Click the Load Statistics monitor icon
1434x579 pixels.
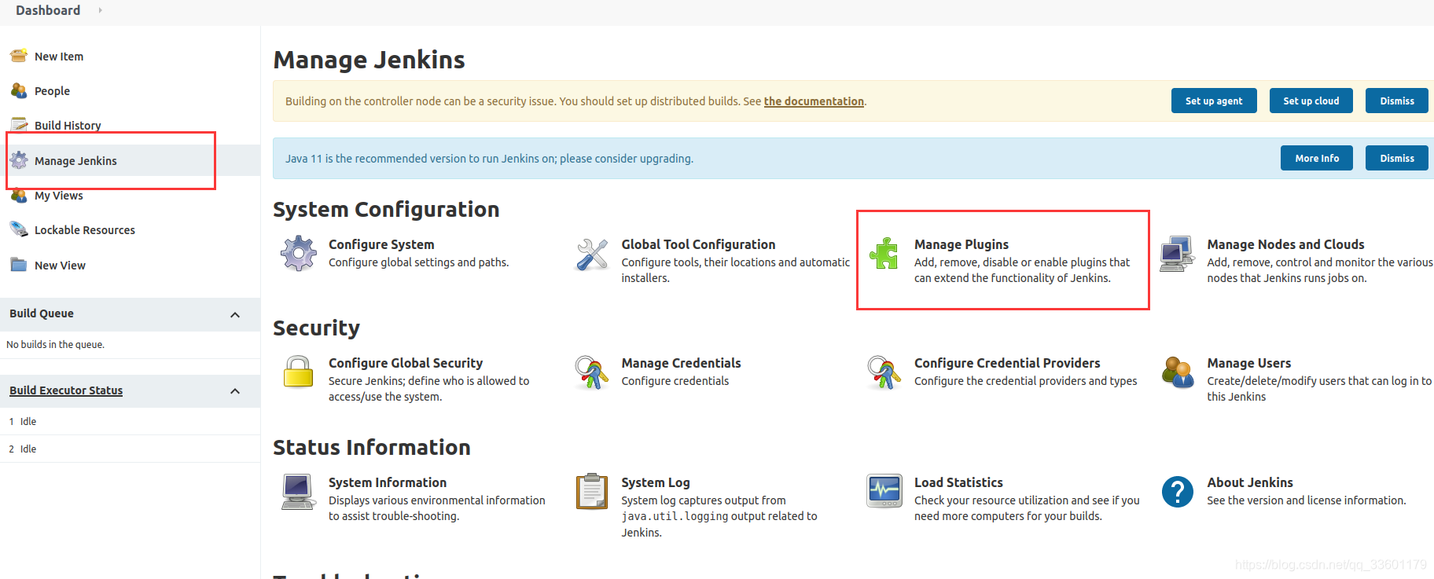(884, 491)
